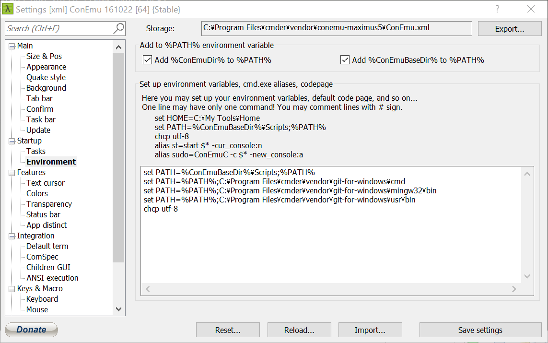The image size is (548, 343).
Task: Click the search magnifier icon
Action: click(119, 28)
